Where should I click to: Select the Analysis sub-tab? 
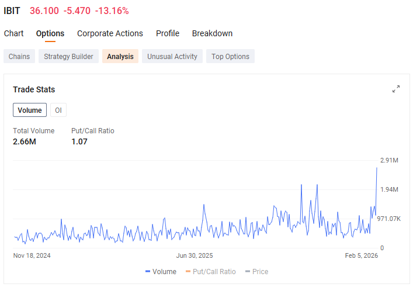point(120,56)
